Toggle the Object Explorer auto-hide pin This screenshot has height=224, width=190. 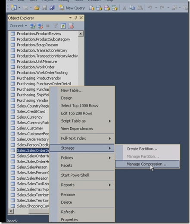click(x=76, y=18)
